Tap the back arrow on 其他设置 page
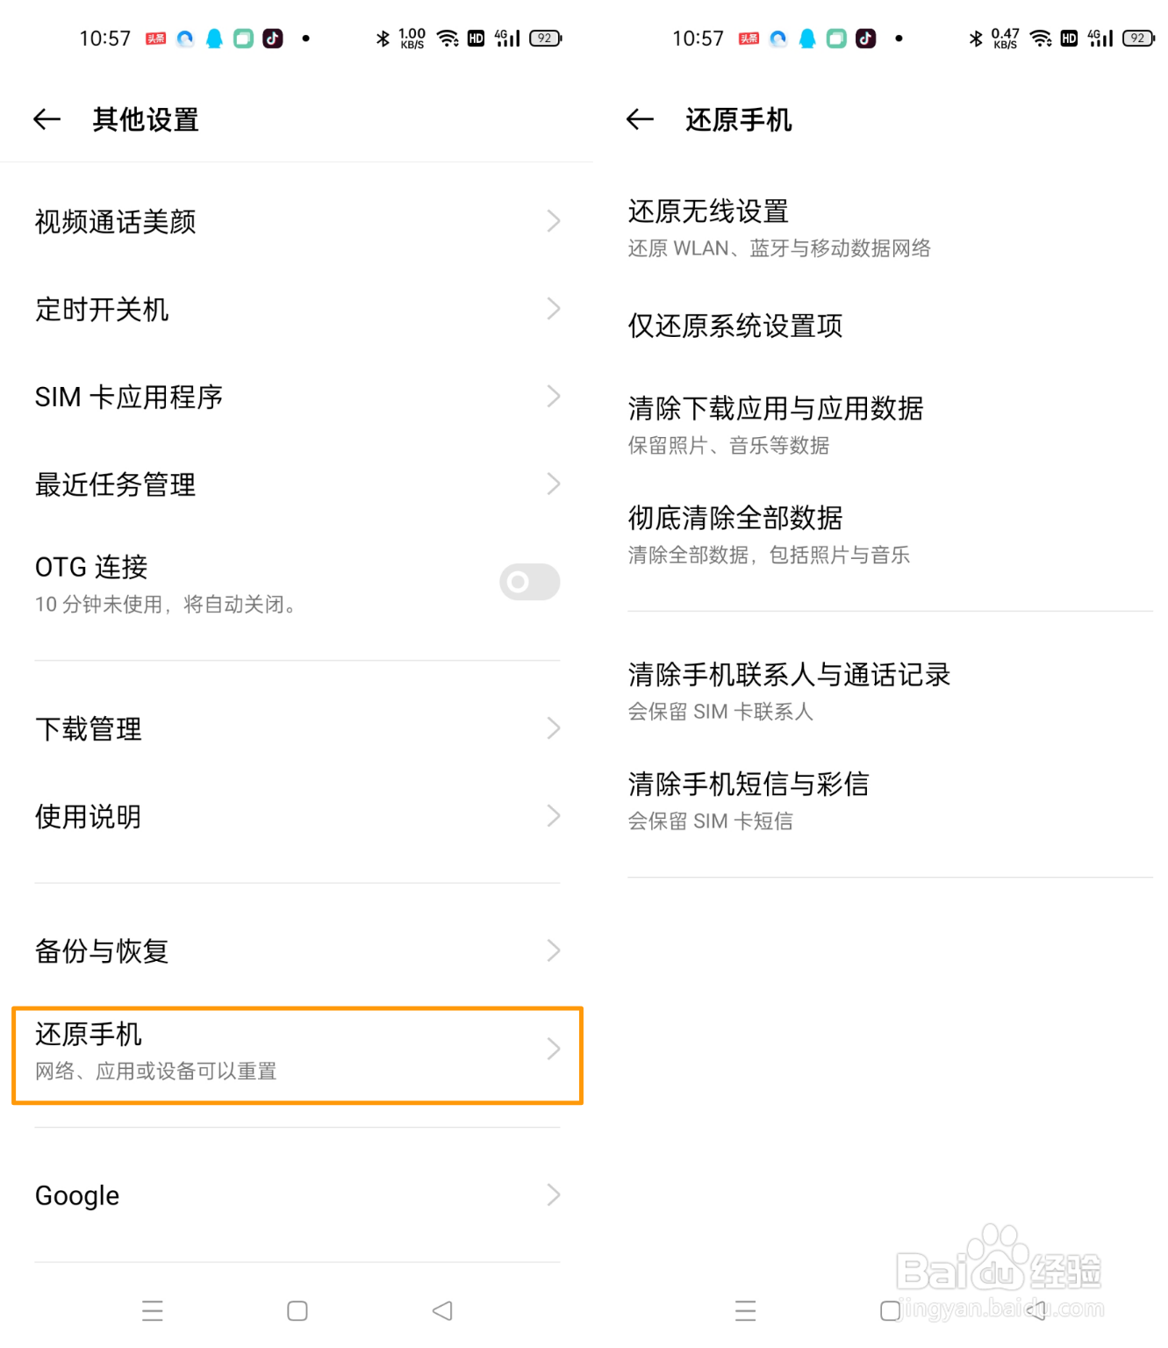1168x1348 pixels. click(46, 119)
